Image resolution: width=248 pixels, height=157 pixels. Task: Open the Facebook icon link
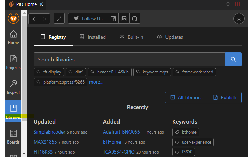tap(113, 19)
